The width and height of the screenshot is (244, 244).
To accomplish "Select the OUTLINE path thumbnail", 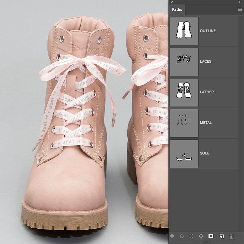I will (184, 31).
